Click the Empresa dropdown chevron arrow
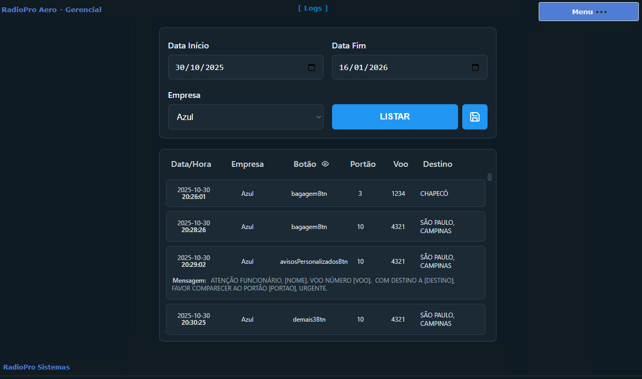Image resolution: width=642 pixels, height=379 pixels. click(x=318, y=117)
